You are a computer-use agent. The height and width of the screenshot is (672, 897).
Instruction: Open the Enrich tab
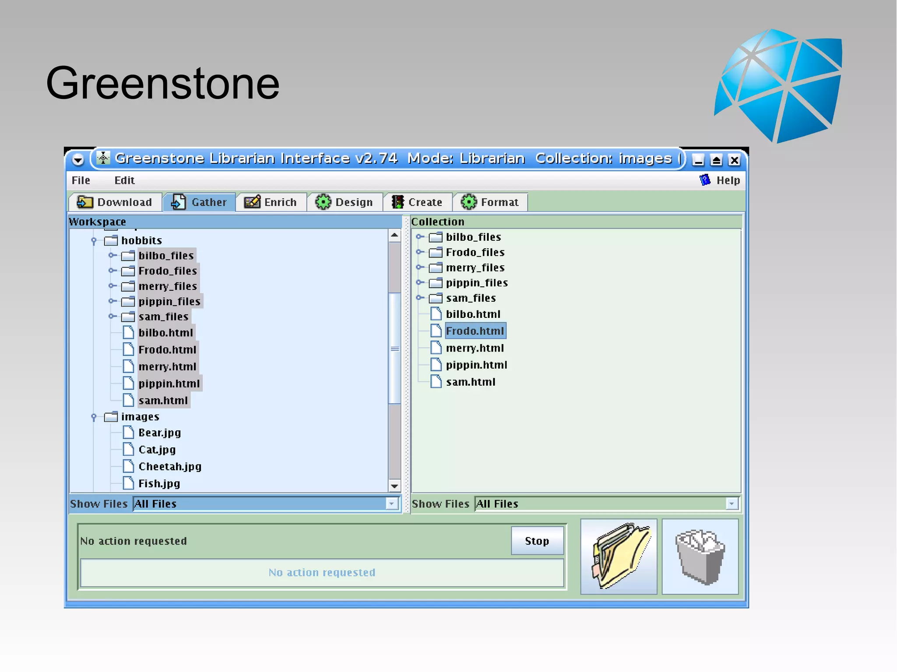(x=271, y=202)
